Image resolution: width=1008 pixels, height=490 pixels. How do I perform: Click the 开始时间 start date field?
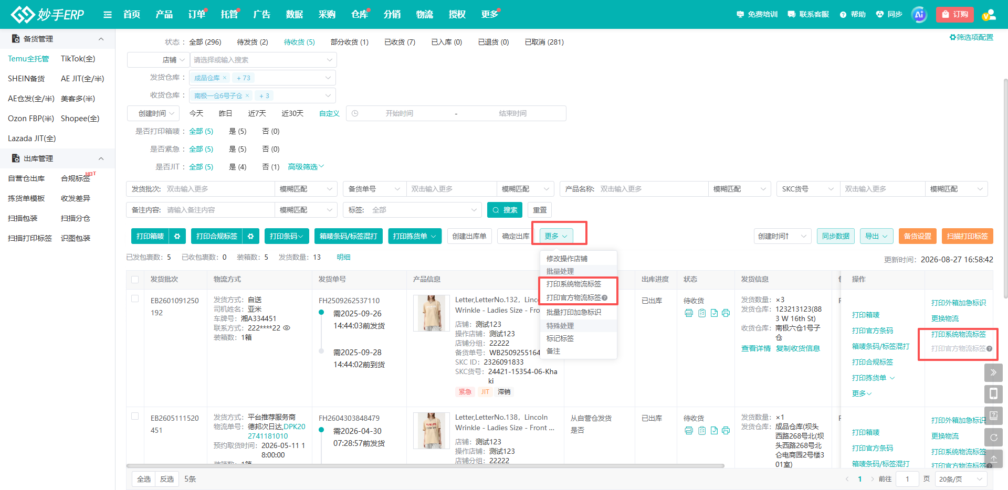point(400,113)
